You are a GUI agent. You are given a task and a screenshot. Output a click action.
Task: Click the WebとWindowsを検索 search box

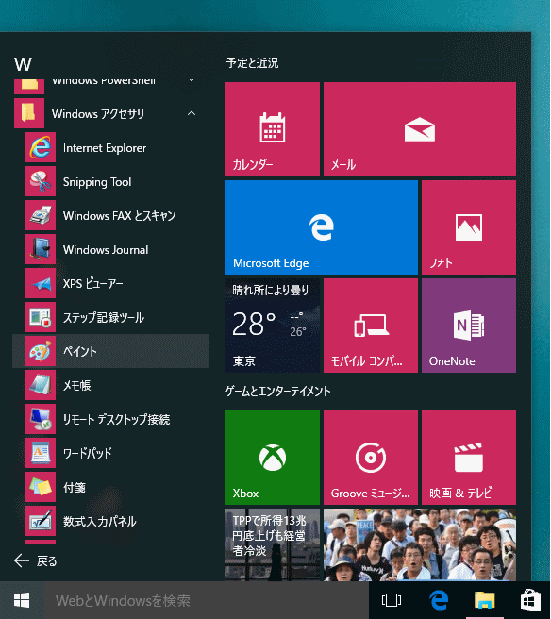pyautogui.click(x=206, y=600)
